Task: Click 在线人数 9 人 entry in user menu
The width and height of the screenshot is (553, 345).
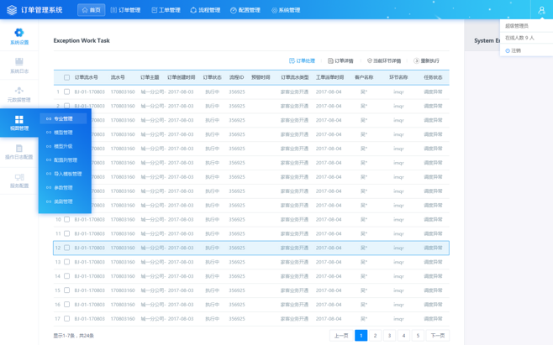Action: (x=519, y=38)
